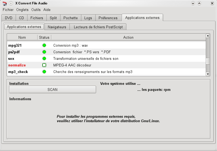Switch to the DVD tab
217x151 pixels.
pos(9,18)
